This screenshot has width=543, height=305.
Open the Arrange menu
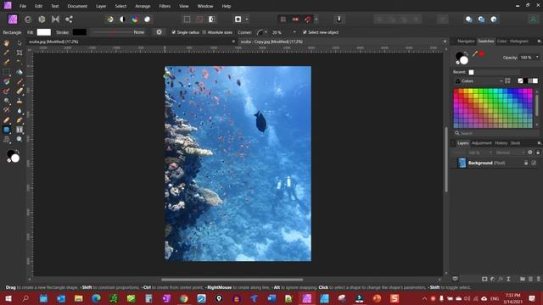click(143, 6)
